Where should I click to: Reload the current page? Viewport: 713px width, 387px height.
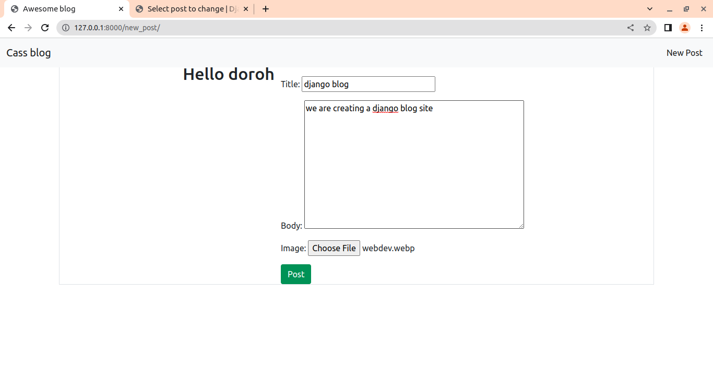point(45,28)
